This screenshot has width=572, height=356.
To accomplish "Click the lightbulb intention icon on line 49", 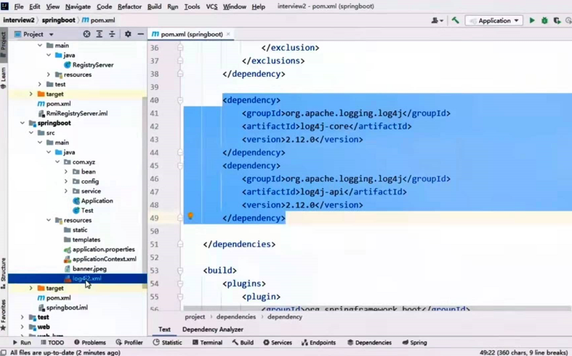I will tap(190, 216).
